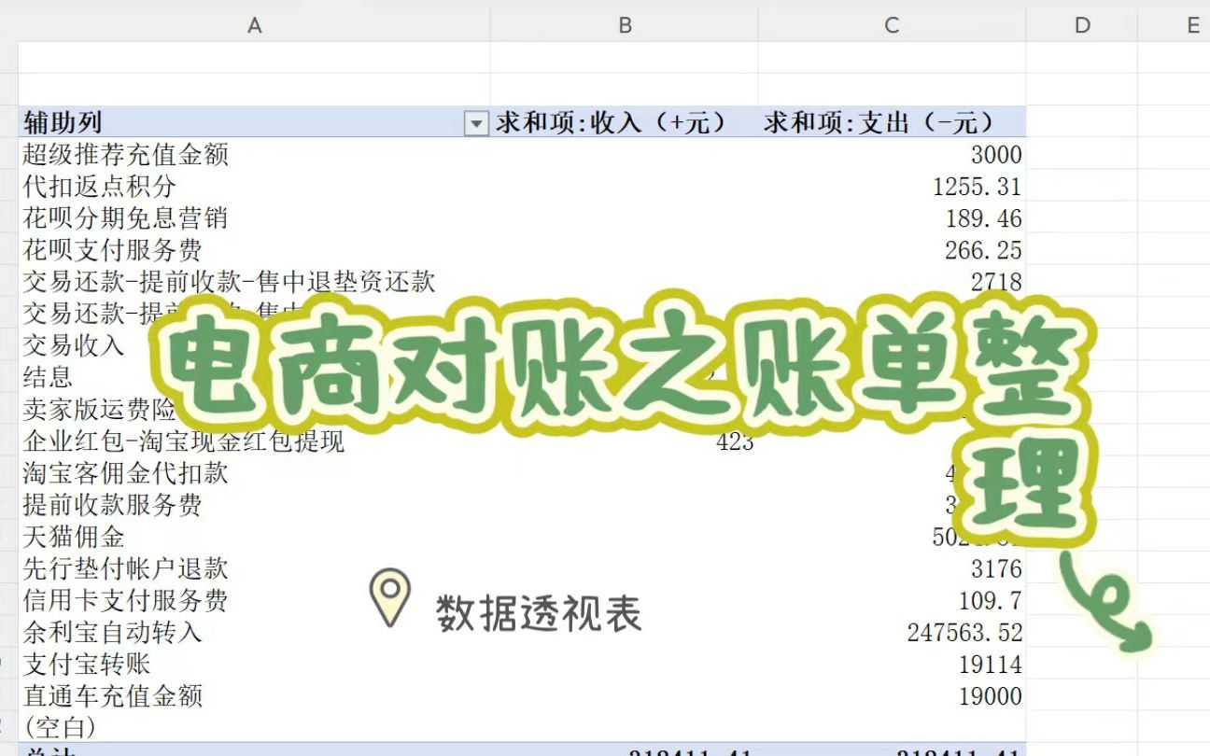Click the value 1255.31 cell
Viewport: 1210px width, 756px height.
point(978,187)
